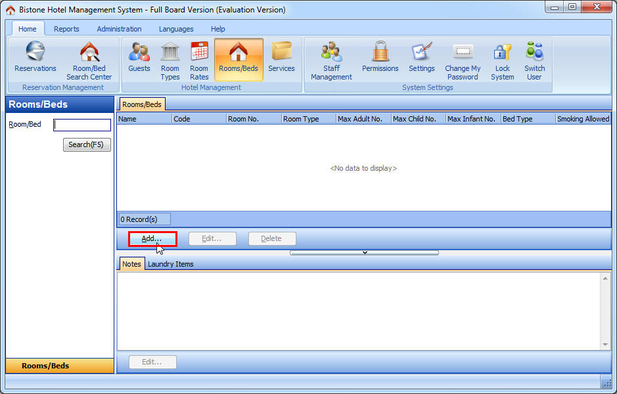Switch to the Laundry Items tab

170,263
